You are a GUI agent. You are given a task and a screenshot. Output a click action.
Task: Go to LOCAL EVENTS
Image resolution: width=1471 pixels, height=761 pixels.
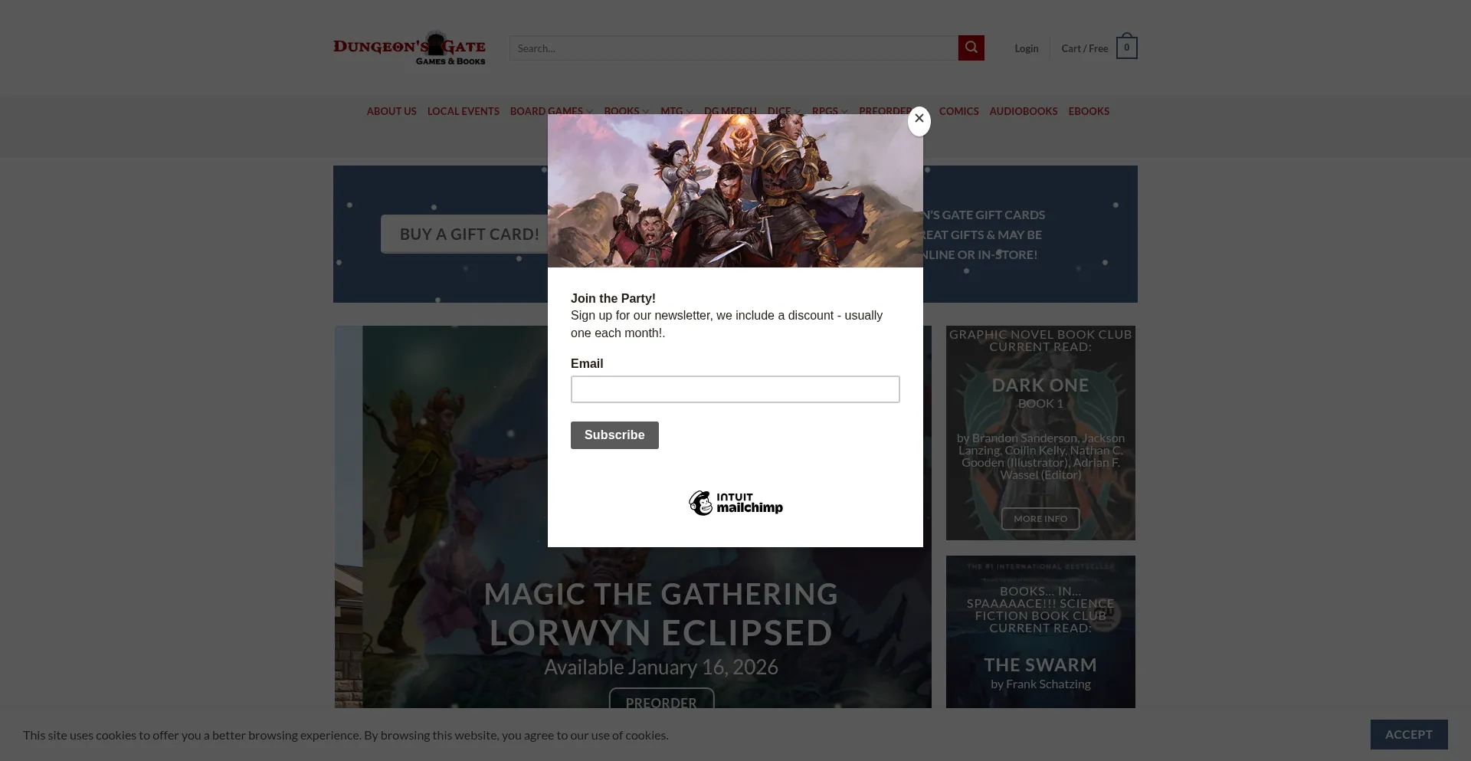[x=463, y=111]
